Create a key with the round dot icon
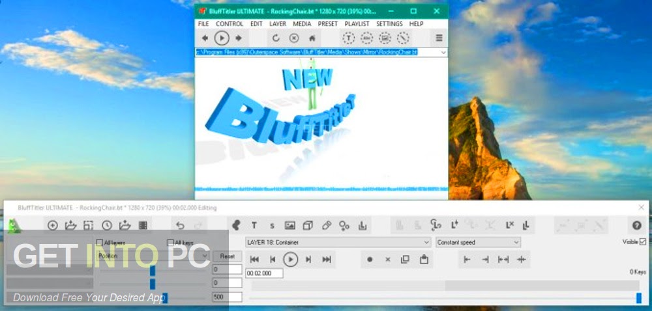Screen dimensions: 652x311 coord(370,260)
